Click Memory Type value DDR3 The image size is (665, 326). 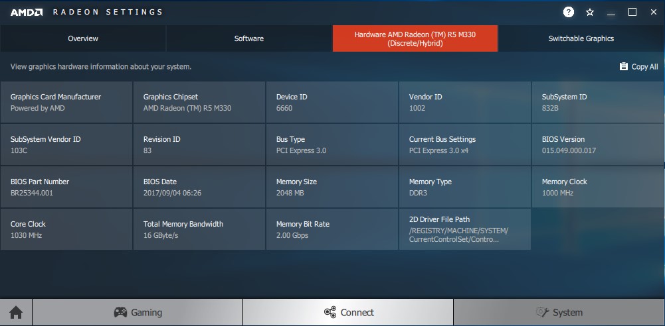418,193
